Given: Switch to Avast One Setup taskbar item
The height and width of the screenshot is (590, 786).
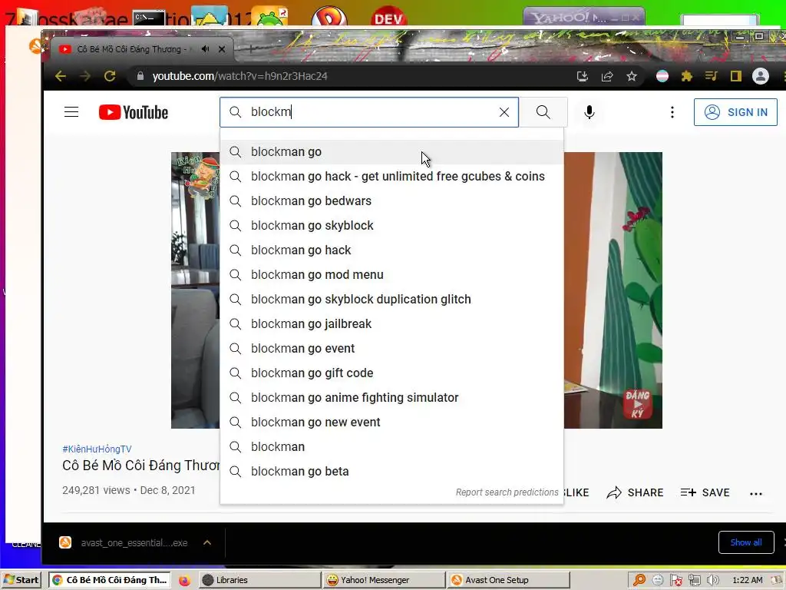Looking at the screenshot, I should (508, 580).
